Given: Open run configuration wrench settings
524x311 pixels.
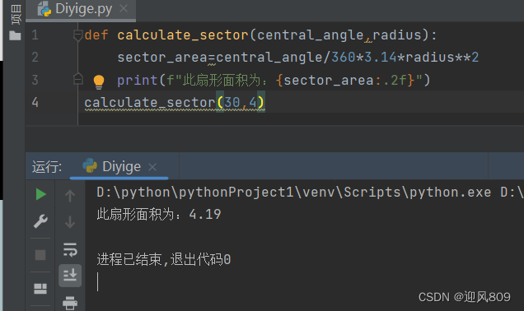Looking at the screenshot, I should (x=40, y=220).
